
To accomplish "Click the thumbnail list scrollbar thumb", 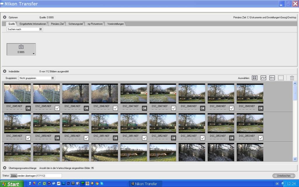I will pyautogui.click(x=295, y=93).
